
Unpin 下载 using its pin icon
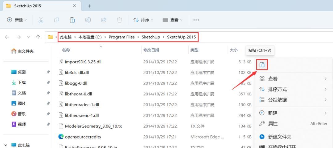(48, 82)
